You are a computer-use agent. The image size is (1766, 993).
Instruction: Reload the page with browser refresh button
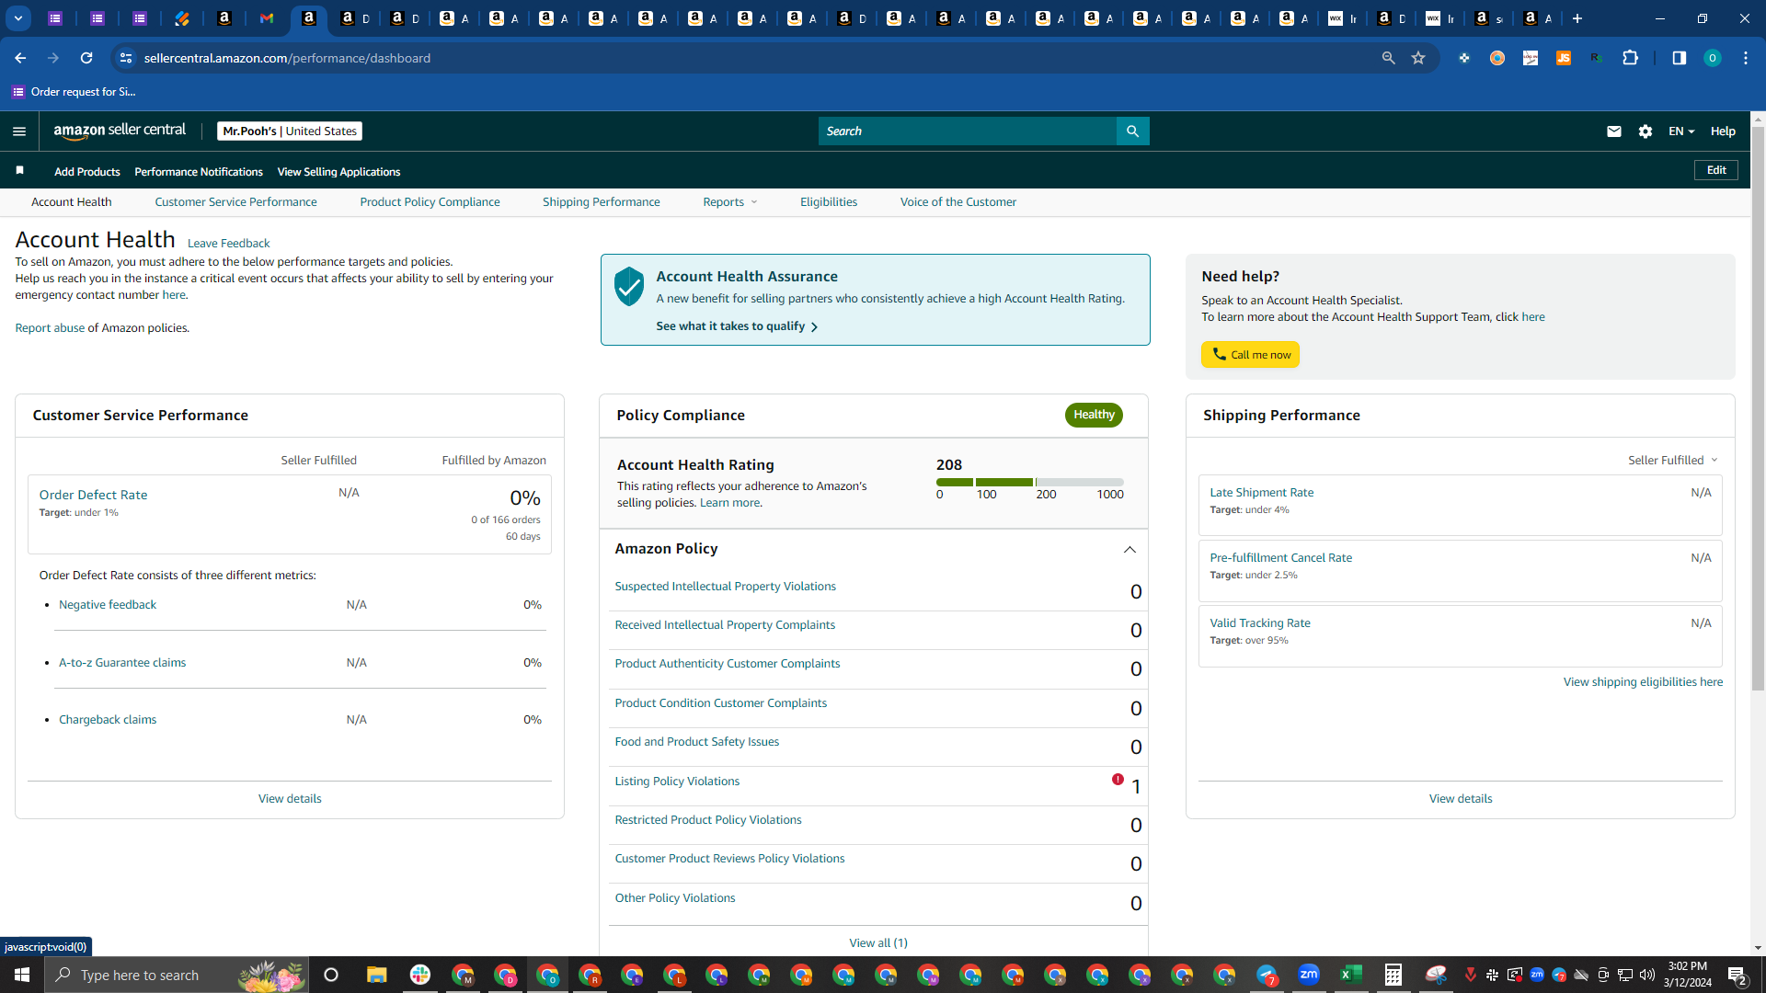pyautogui.click(x=86, y=58)
